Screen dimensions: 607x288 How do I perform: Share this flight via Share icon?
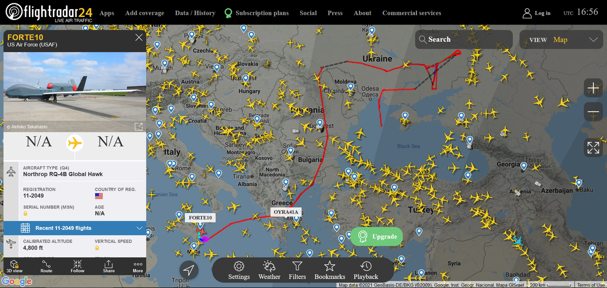109,266
